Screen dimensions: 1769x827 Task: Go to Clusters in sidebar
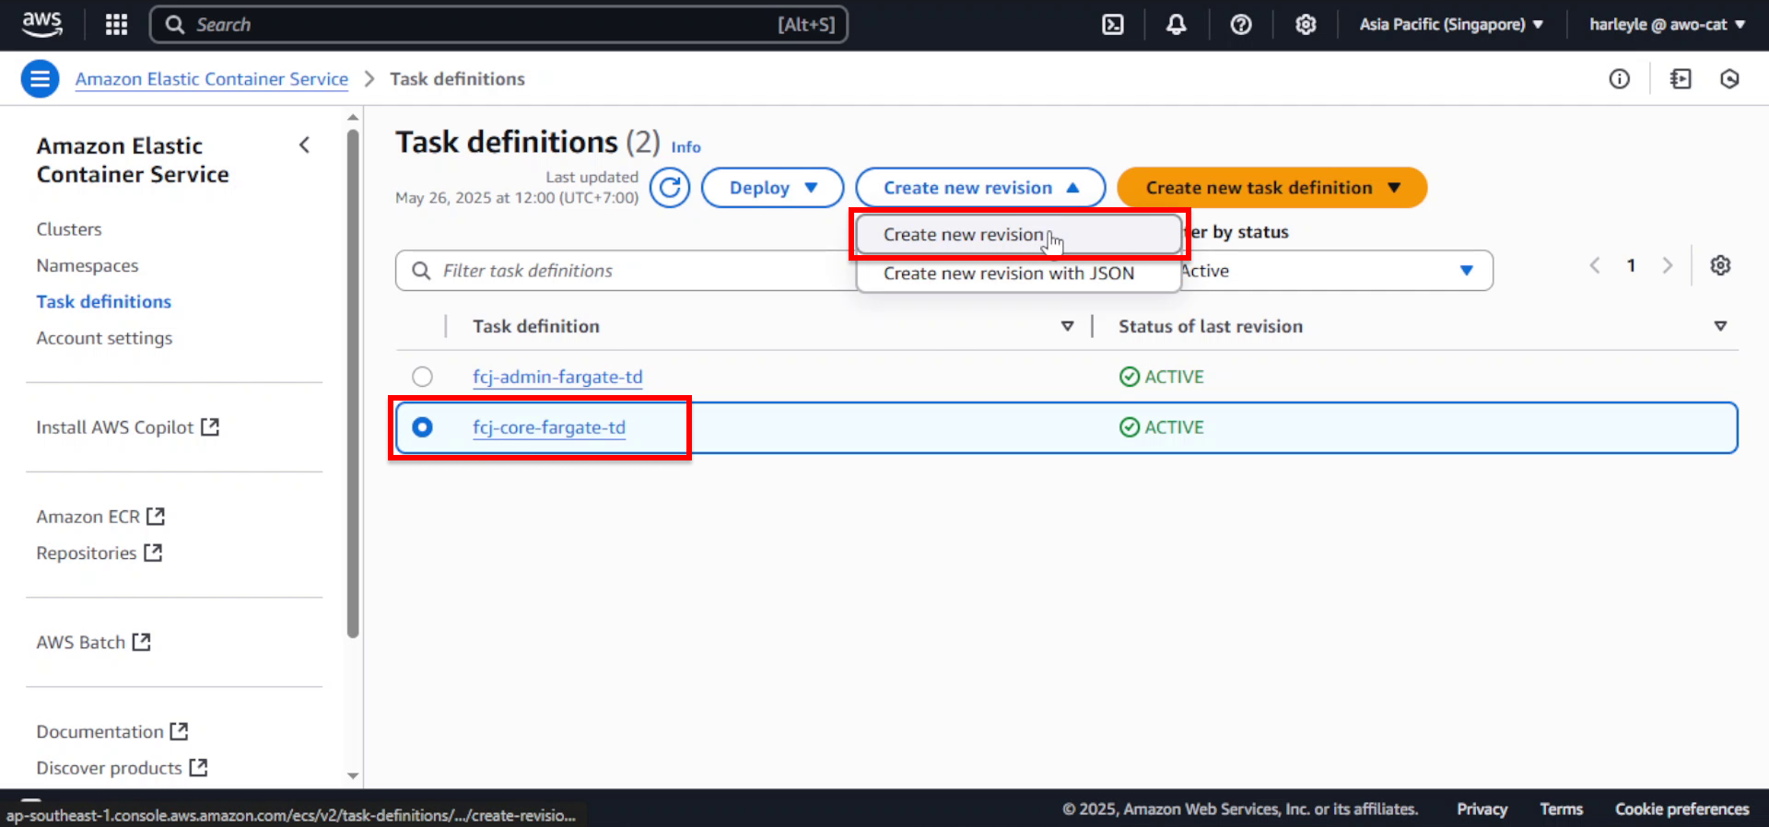[69, 229]
